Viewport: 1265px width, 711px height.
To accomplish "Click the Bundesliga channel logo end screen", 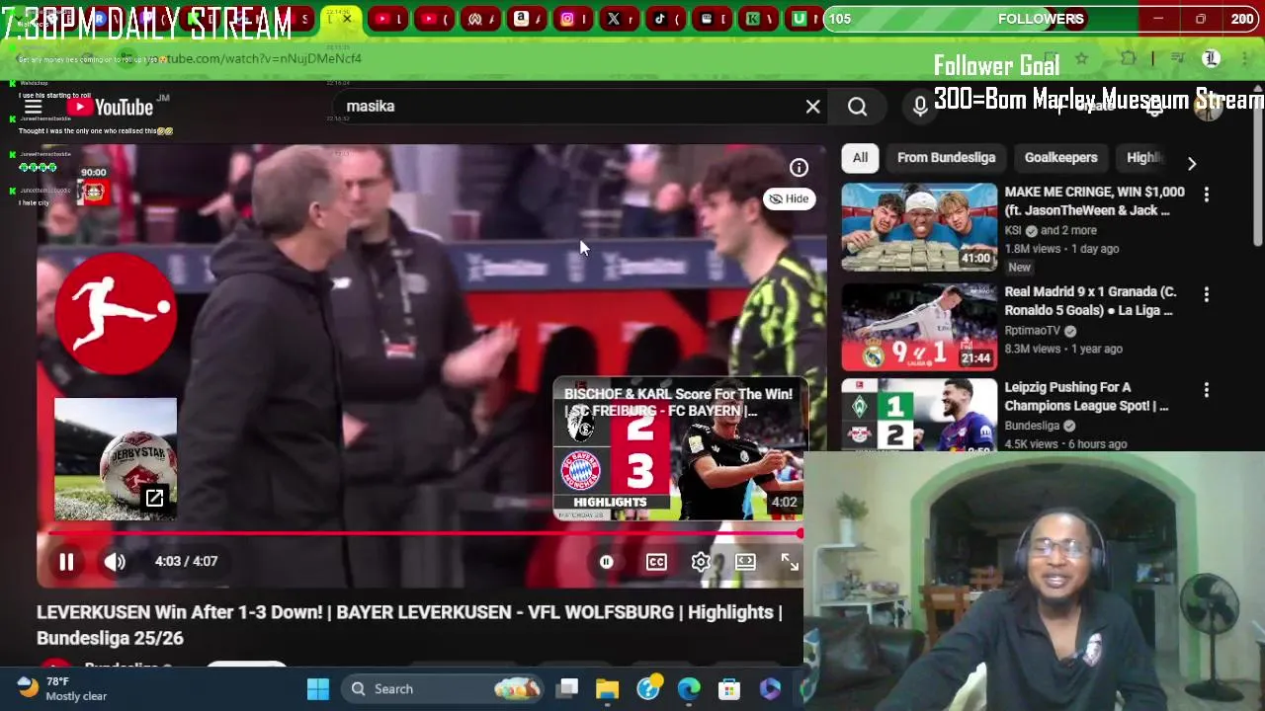I will pos(116,312).
